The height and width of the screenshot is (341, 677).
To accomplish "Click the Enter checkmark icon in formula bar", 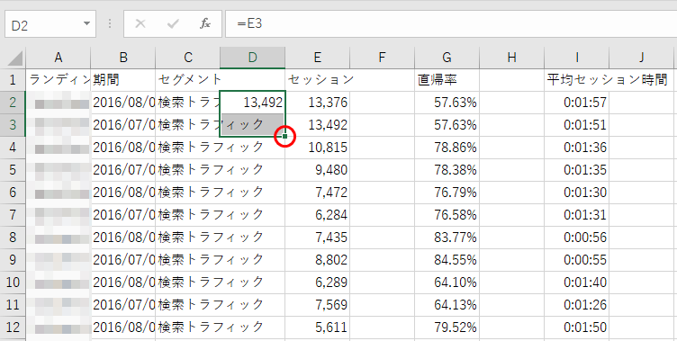I will 173,23.
